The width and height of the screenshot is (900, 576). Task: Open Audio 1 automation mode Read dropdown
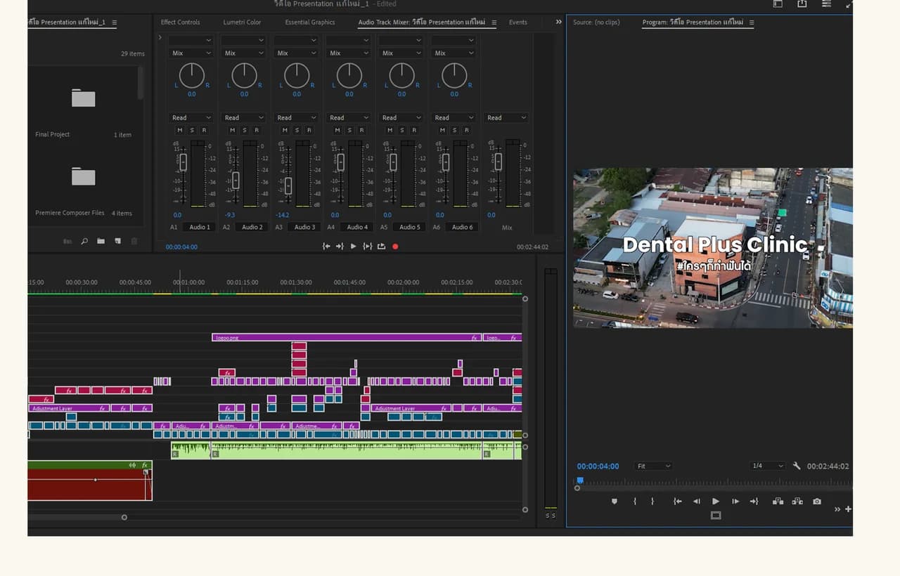point(191,117)
